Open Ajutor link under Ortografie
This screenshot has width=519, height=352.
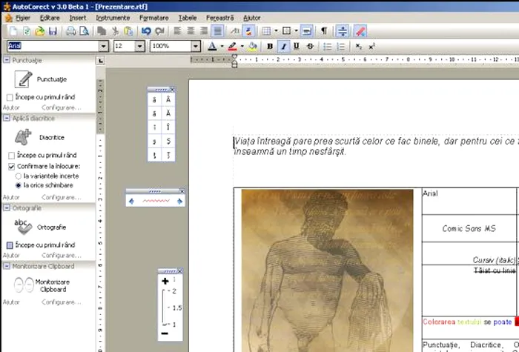coord(11,256)
